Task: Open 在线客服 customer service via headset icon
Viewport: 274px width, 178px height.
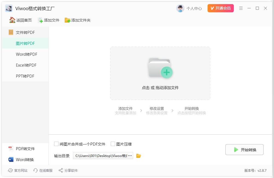Action: [x=36, y=170]
